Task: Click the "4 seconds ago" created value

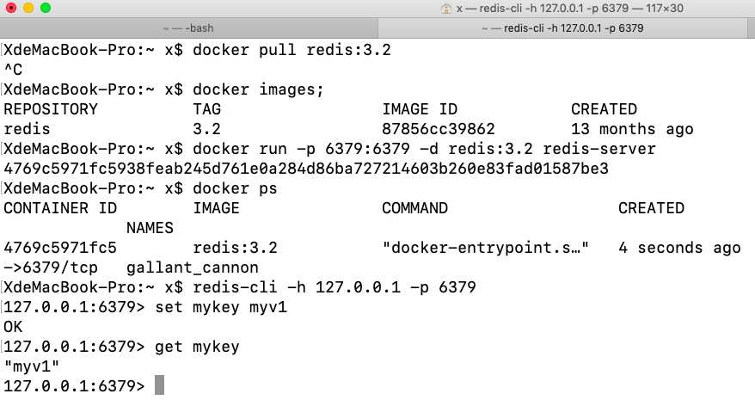Action: click(678, 248)
